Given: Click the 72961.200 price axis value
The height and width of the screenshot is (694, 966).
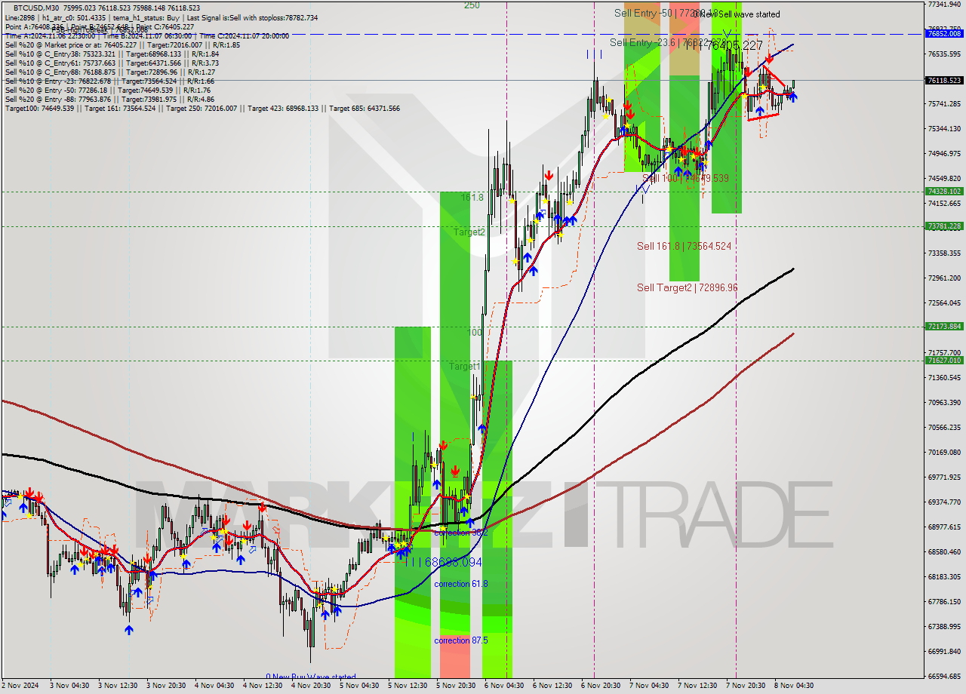Looking at the screenshot, I should (945, 278).
